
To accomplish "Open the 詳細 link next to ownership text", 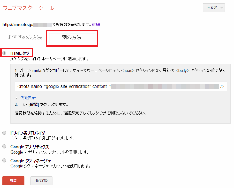I will click(x=96, y=24).
